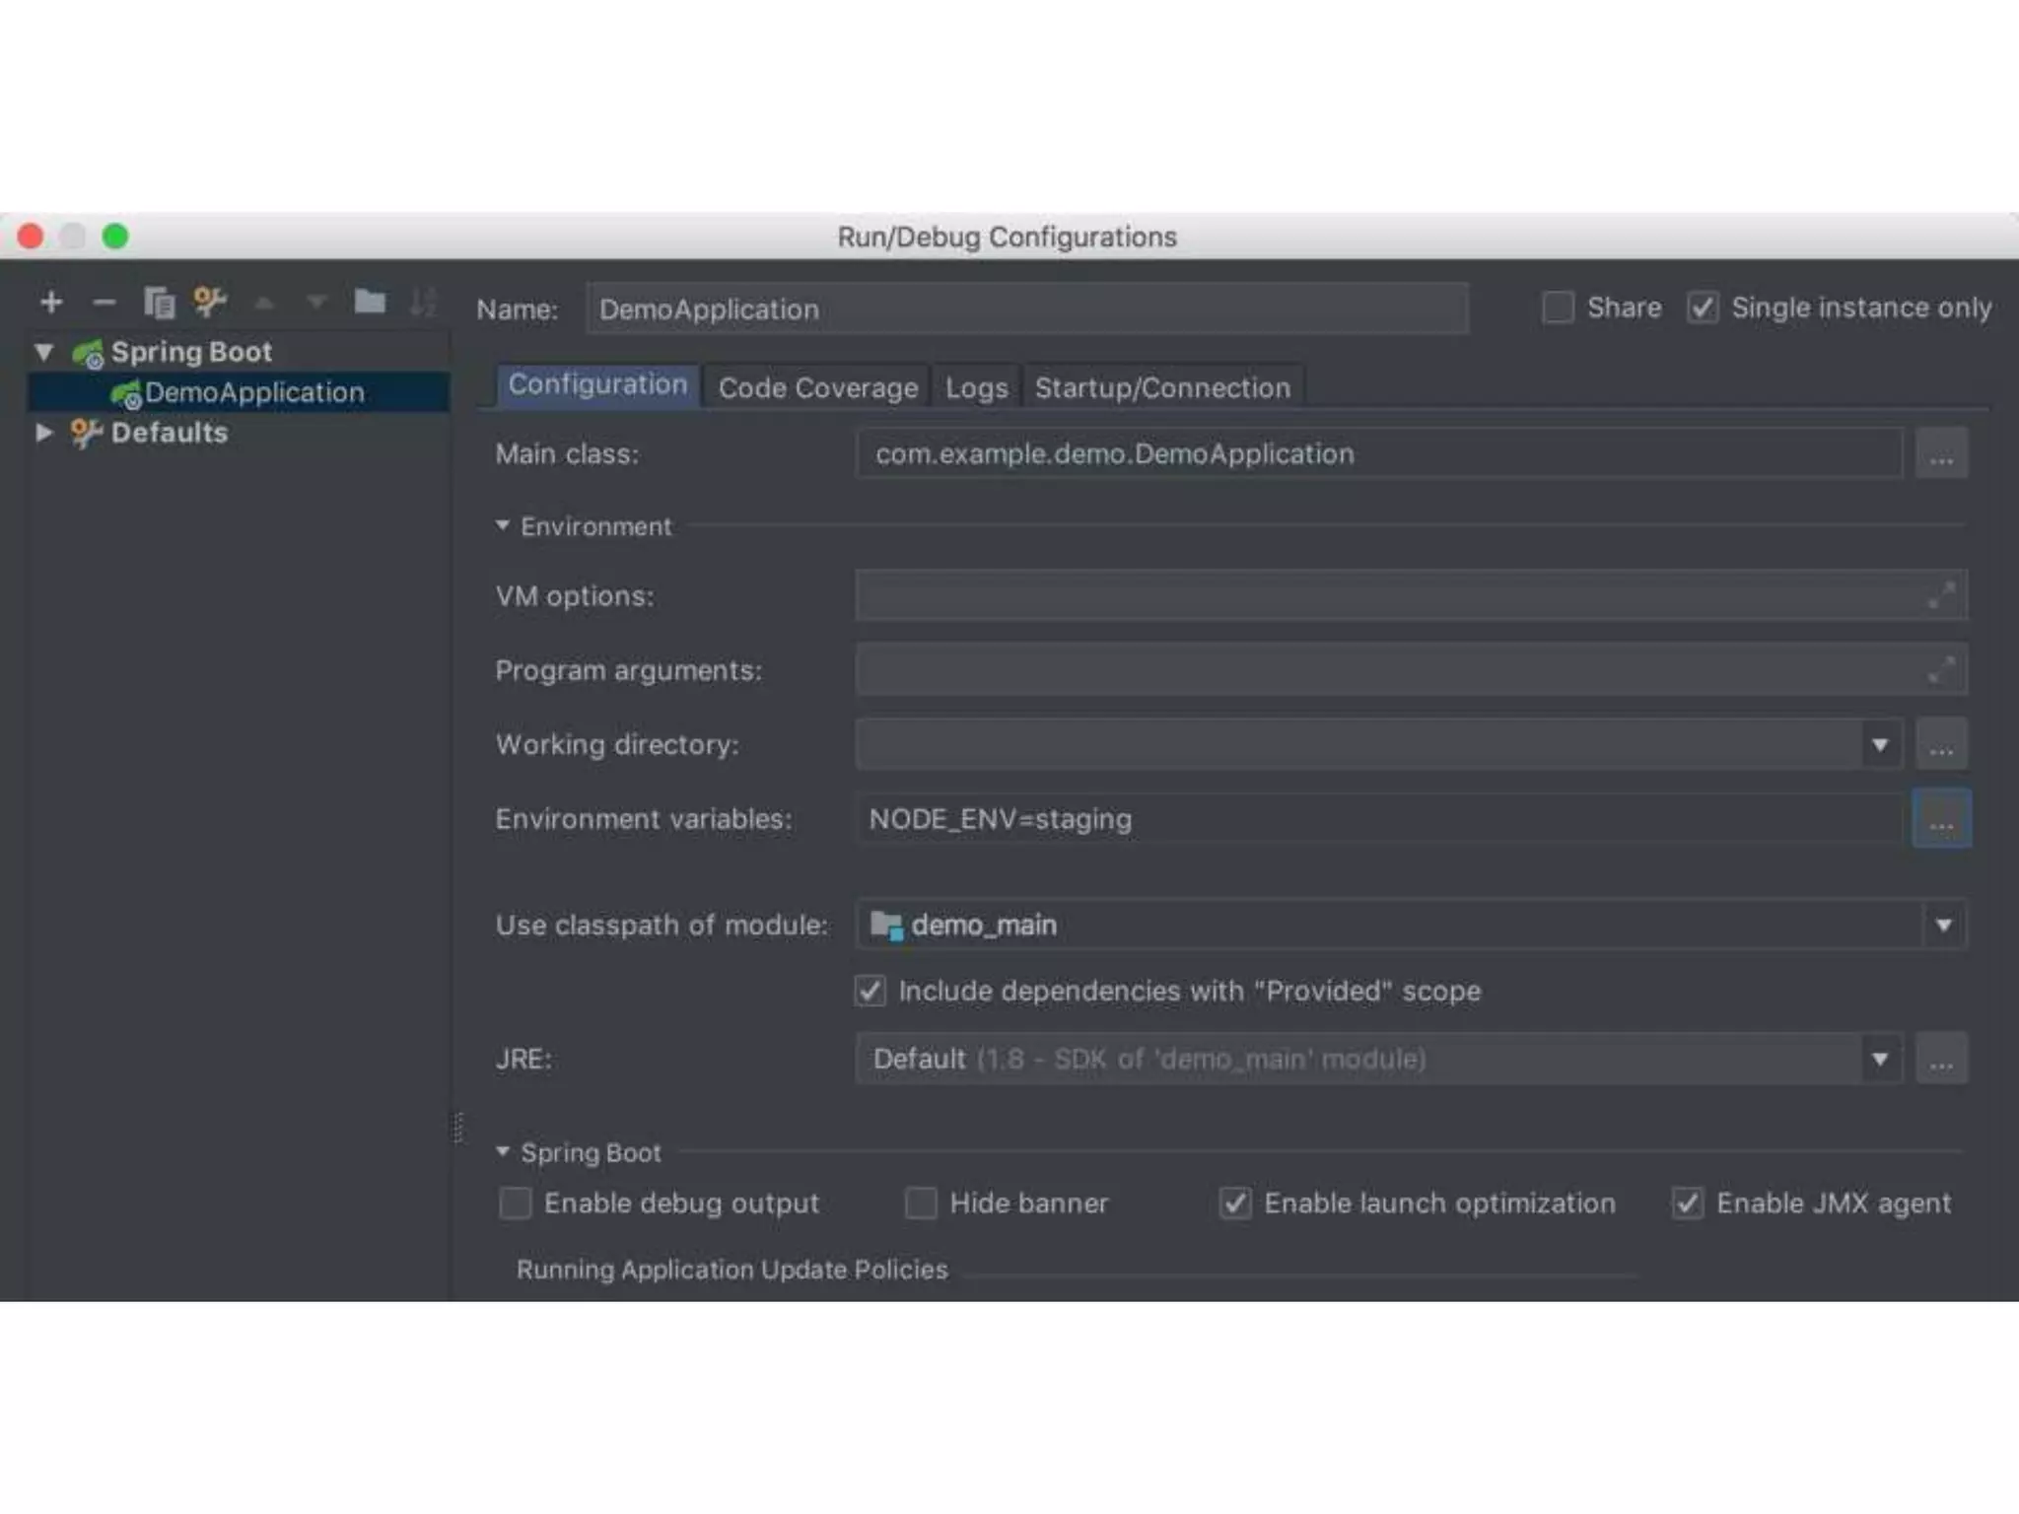Image resolution: width=2019 pixels, height=1514 pixels.
Task: Collapse the Environment section
Action: coord(503,525)
